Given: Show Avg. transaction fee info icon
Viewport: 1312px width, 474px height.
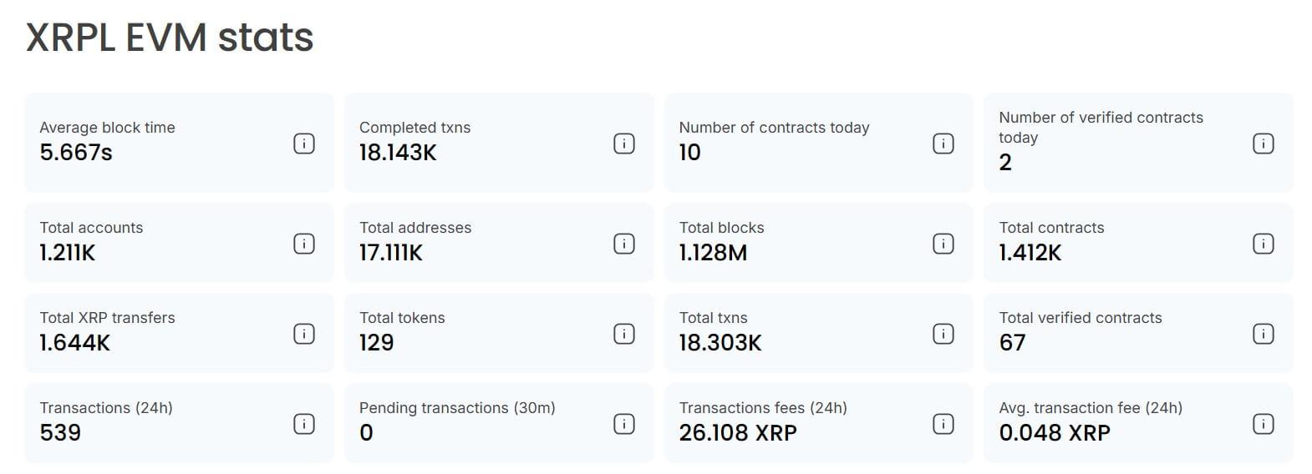Looking at the screenshot, I should pos(1264,424).
